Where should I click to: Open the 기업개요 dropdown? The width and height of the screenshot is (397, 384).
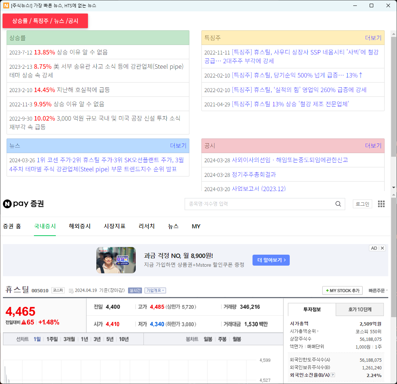[x=155, y=290]
